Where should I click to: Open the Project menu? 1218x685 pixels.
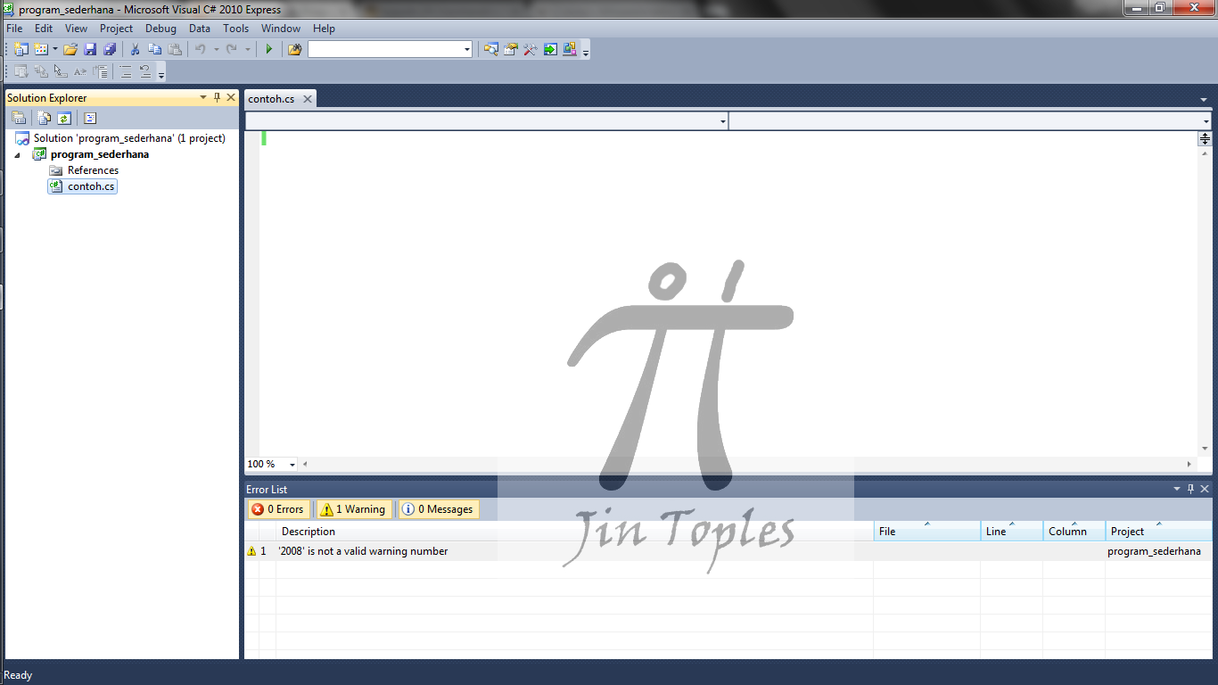116,29
